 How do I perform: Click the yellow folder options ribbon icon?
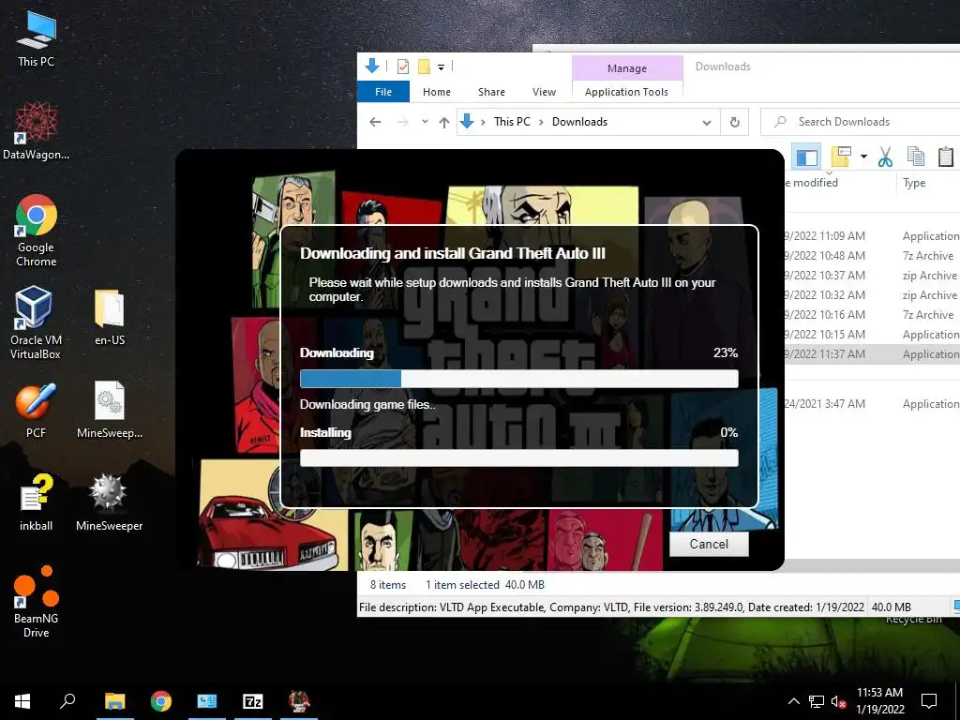841,157
